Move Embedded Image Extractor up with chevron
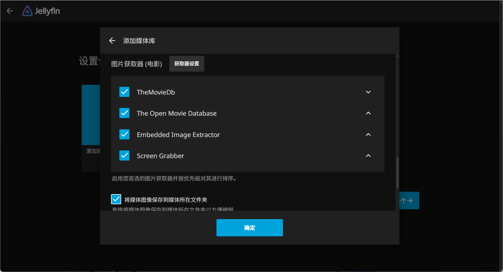503x272 pixels. click(x=368, y=135)
